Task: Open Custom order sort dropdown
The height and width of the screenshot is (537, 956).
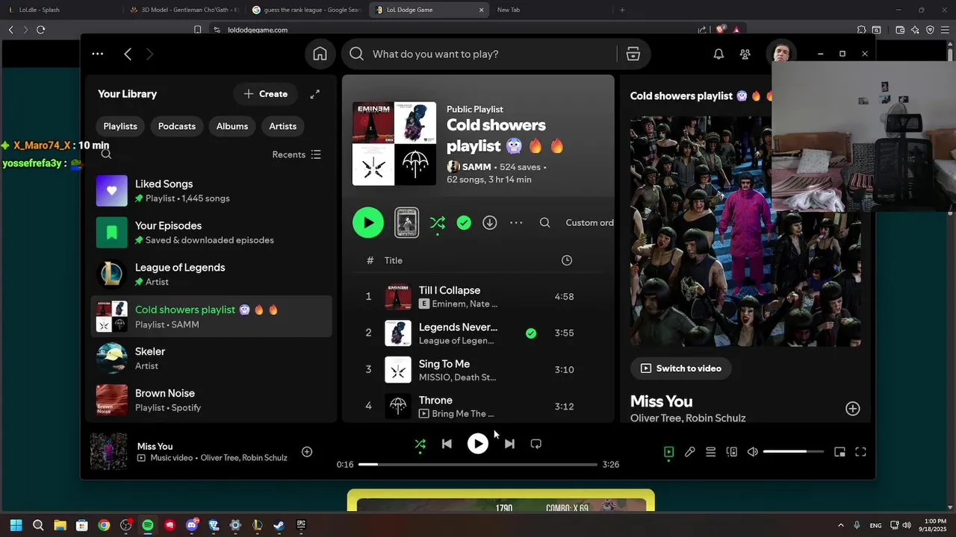Action: point(590,222)
